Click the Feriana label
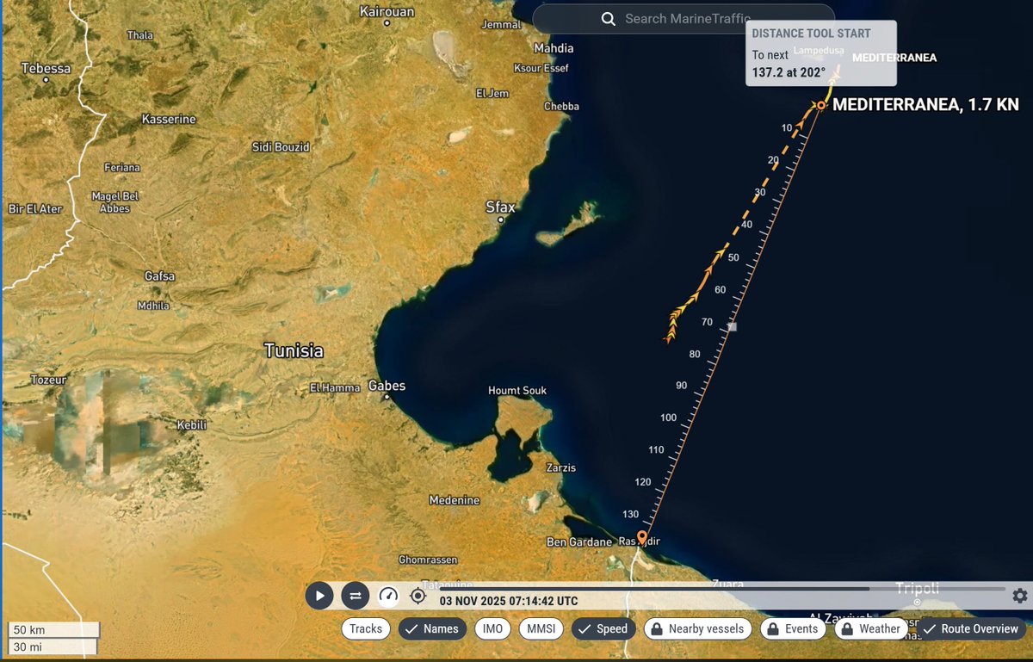Viewport: 1033px width, 662px height. click(122, 167)
